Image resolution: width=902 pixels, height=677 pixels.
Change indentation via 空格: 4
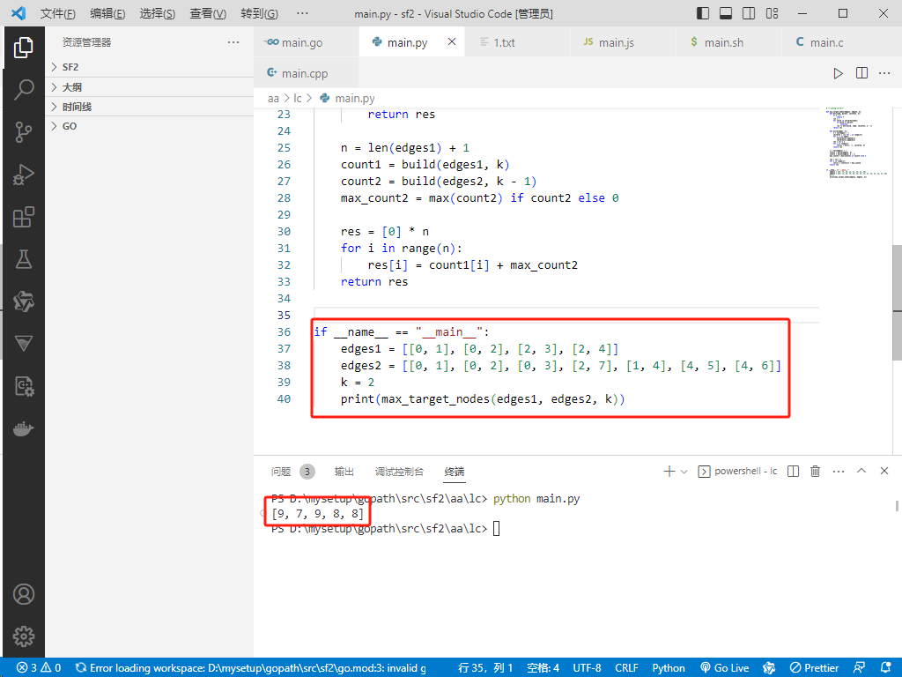coord(543,668)
